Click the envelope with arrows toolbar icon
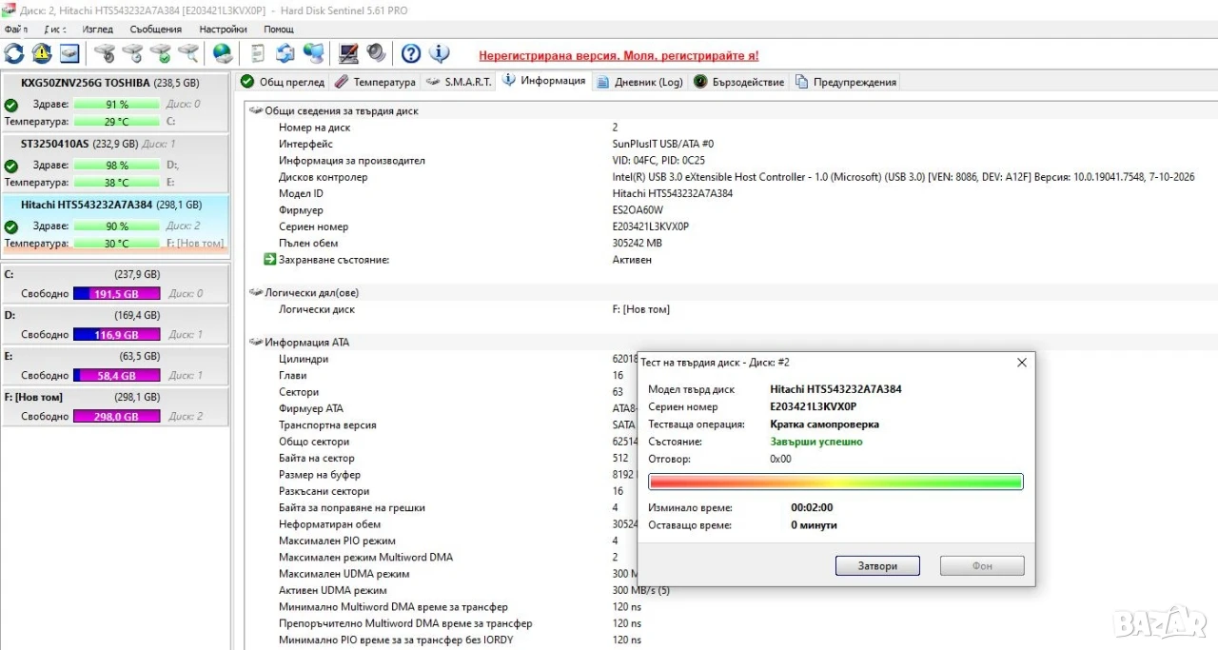 coord(285,53)
